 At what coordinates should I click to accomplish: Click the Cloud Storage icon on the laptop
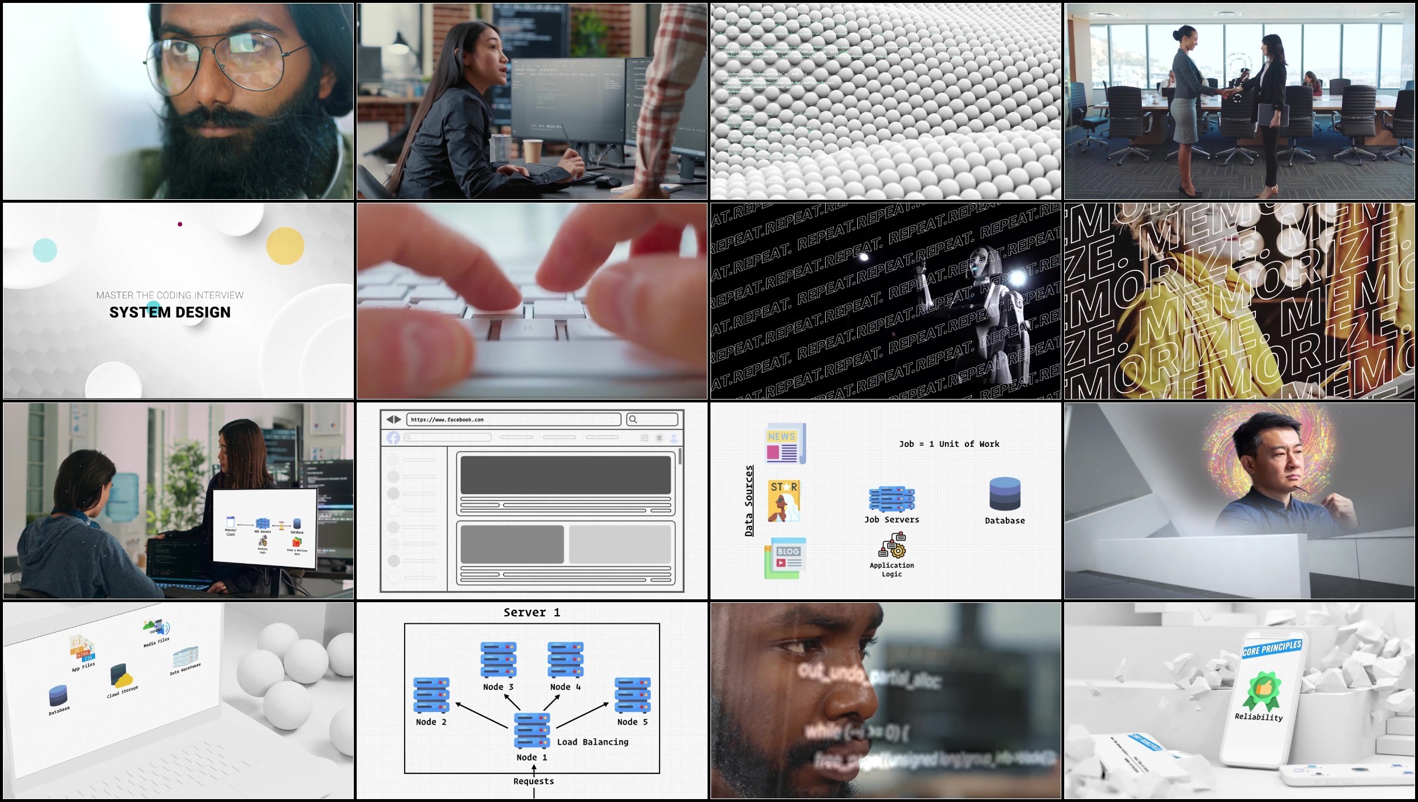tap(121, 677)
